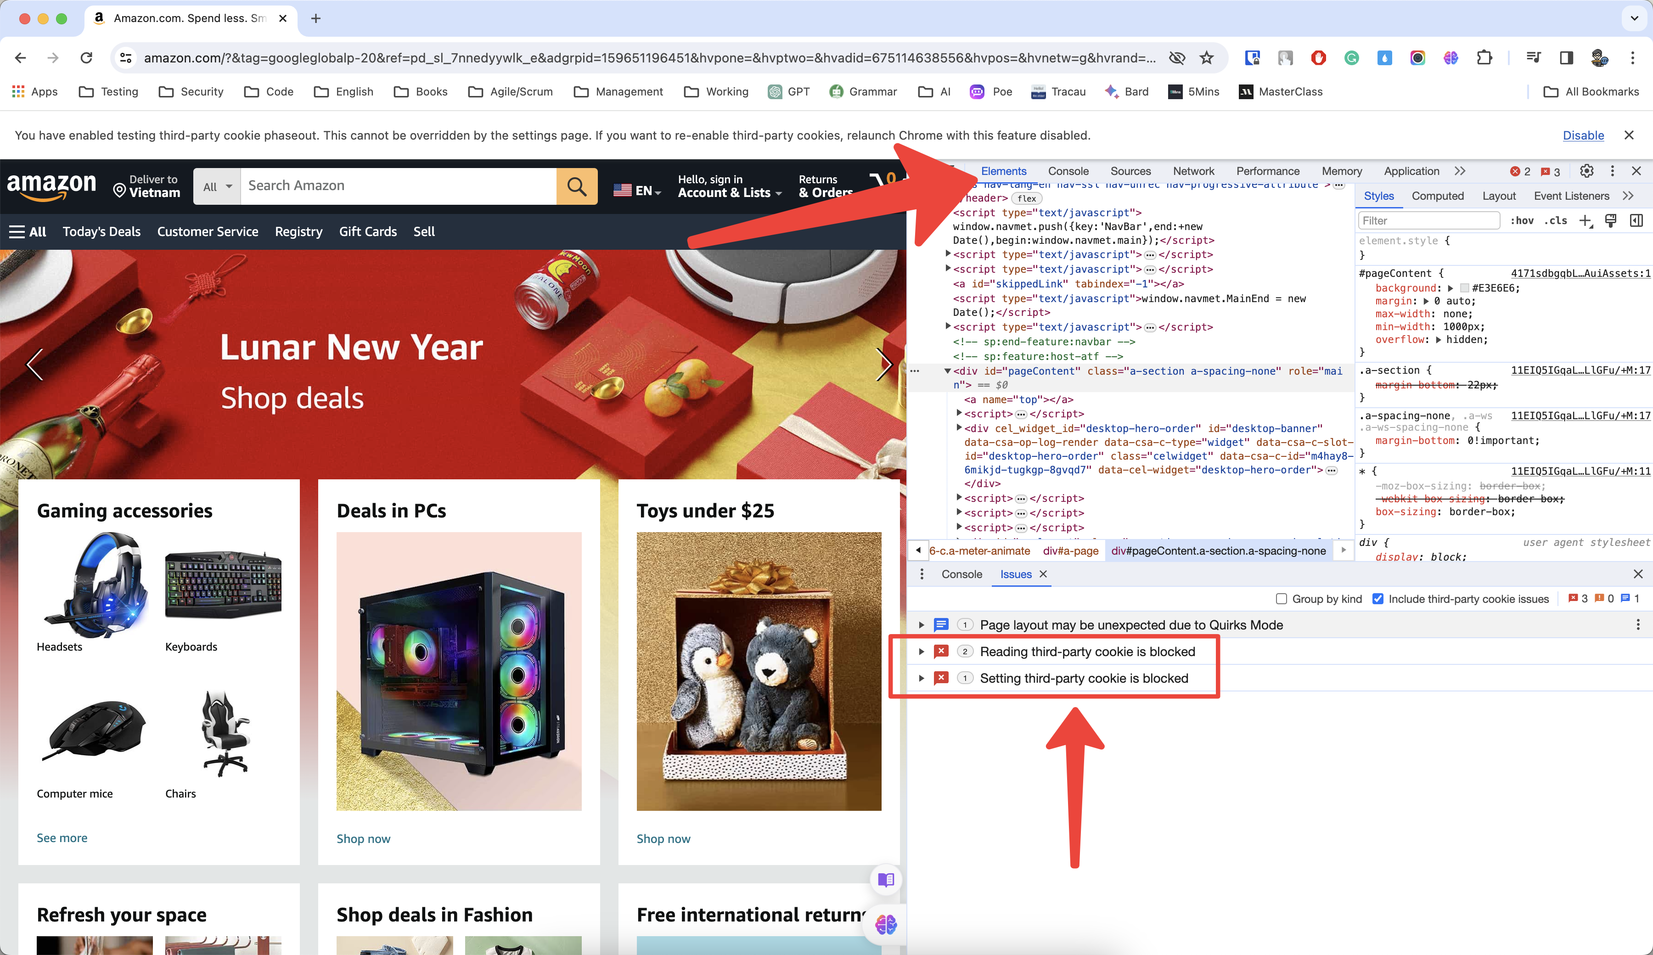1653x955 pixels.
Task: Open DevTools settings gear
Action: point(1586,171)
